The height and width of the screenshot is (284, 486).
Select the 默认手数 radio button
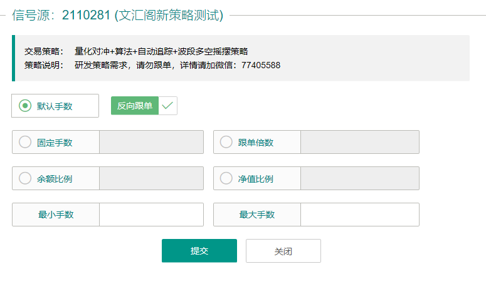point(25,106)
